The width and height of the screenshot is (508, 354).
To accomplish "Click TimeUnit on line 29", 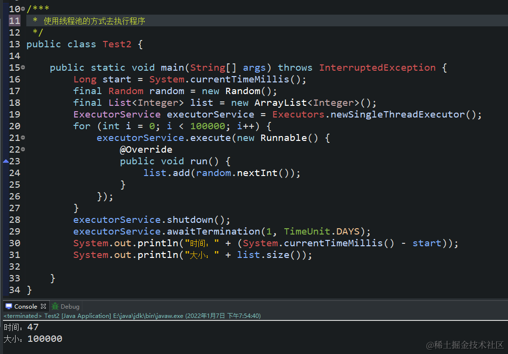I will point(307,232).
